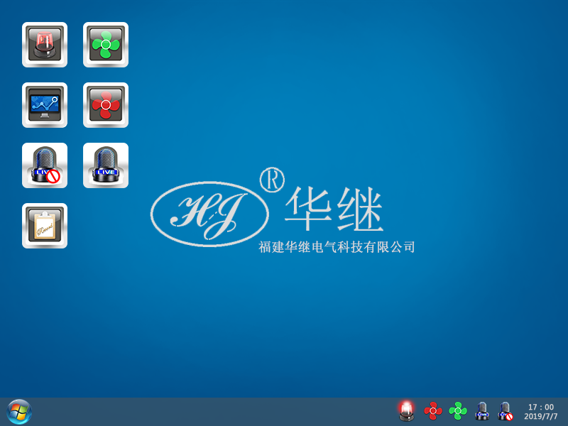Click the muted microphone icon in taskbar
This screenshot has height=426, width=568.
pyautogui.click(x=506, y=411)
